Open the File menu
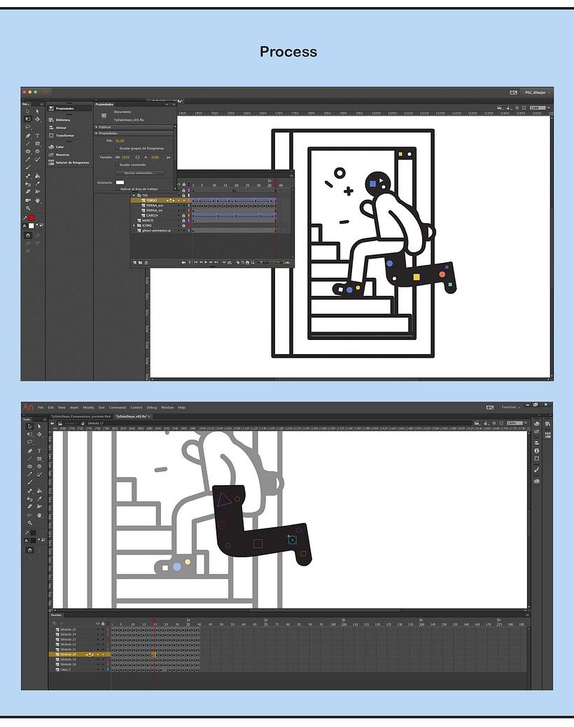The height and width of the screenshot is (727, 574). coord(41,407)
